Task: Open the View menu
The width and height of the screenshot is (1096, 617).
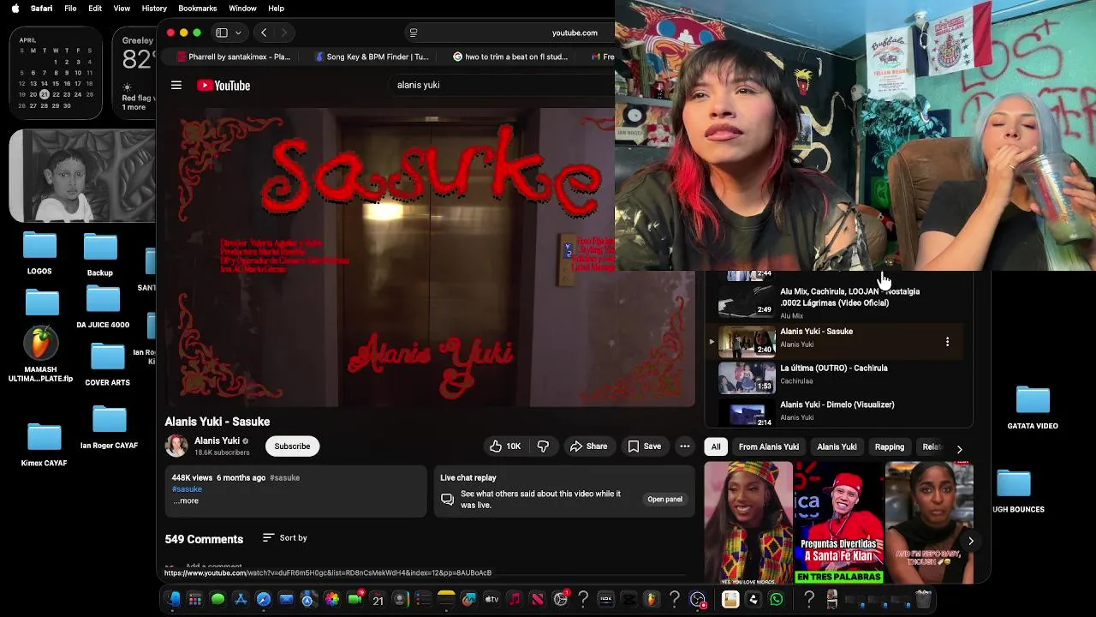Action: [122, 9]
